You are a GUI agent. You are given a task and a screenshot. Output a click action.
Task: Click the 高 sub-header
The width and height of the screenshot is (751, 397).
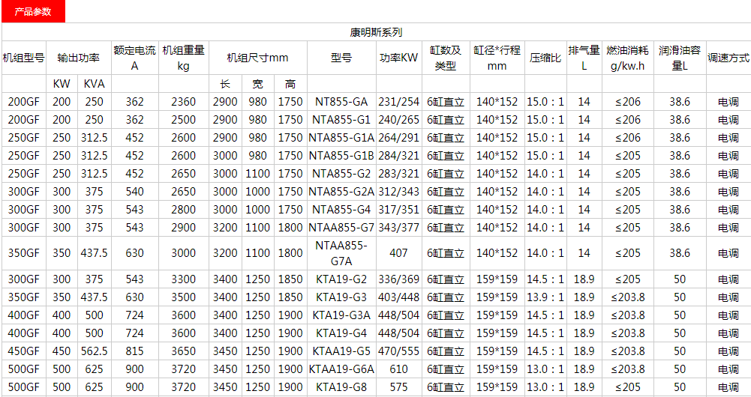tap(290, 84)
